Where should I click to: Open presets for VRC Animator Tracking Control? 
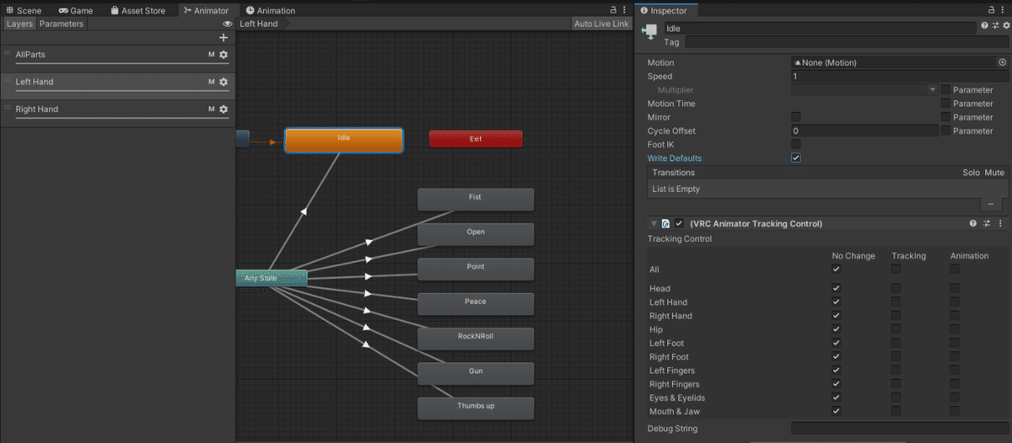pos(987,224)
